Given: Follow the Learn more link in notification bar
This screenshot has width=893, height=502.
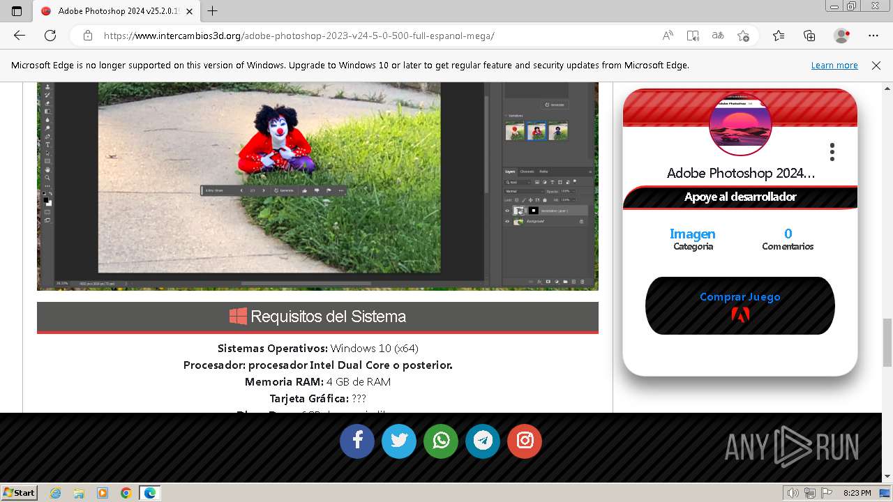Looking at the screenshot, I should tap(834, 65).
